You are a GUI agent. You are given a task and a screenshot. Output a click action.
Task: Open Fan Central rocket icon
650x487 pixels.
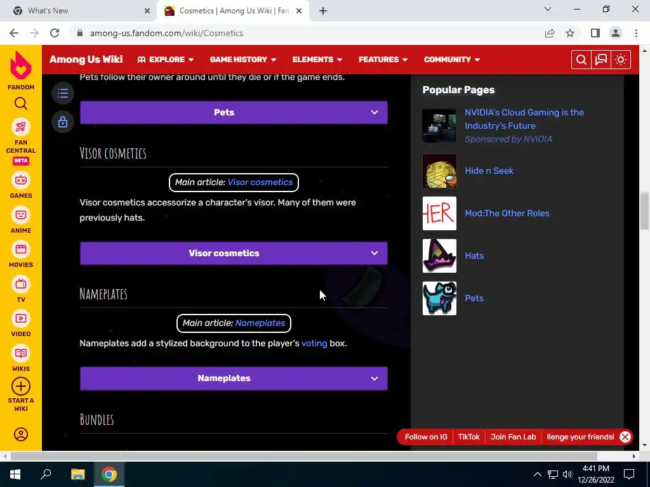21,127
